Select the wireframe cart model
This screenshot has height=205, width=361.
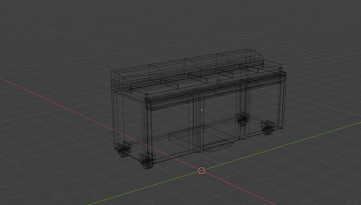pos(199,109)
